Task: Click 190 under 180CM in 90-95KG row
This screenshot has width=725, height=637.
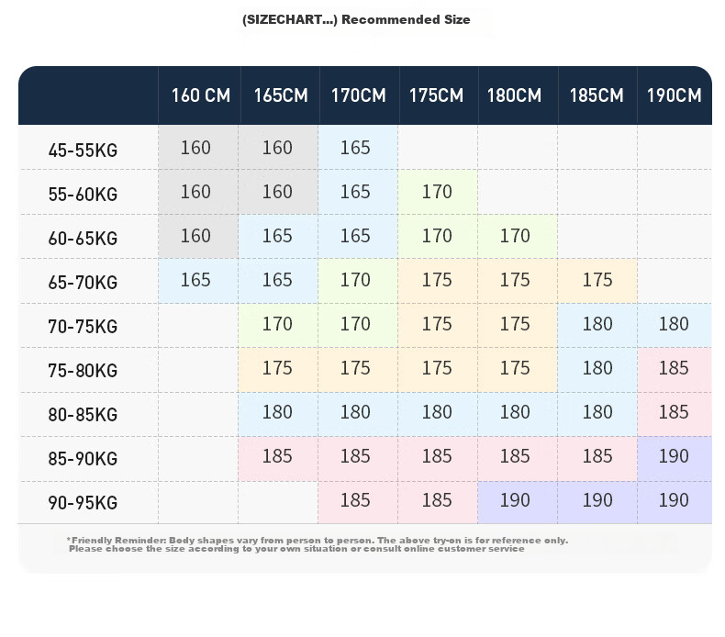Action: pyautogui.click(x=515, y=500)
